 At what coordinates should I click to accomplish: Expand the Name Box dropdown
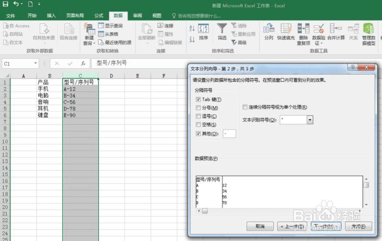coord(35,64)
